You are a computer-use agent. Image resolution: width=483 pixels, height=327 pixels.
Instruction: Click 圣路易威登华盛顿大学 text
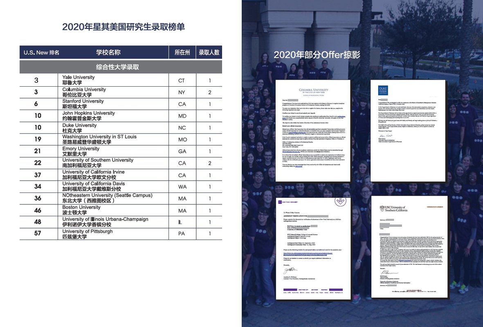87,142
